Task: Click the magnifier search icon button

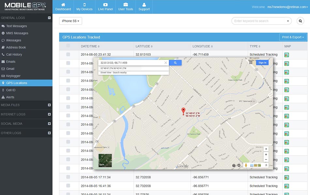Action: click(x=300, y=21)
